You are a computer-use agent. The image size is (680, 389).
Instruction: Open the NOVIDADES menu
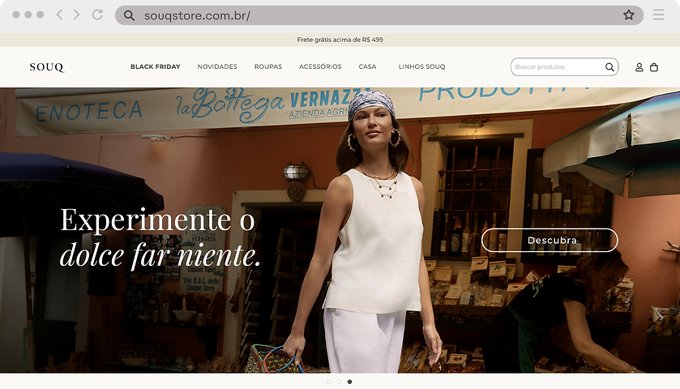(217, 66)
